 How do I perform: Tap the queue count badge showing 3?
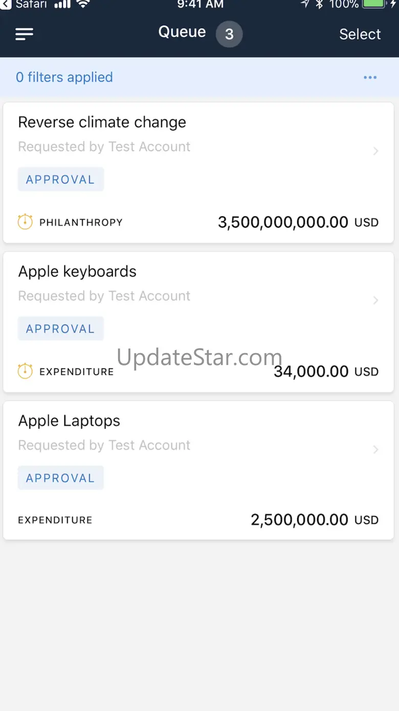(229, 34)
